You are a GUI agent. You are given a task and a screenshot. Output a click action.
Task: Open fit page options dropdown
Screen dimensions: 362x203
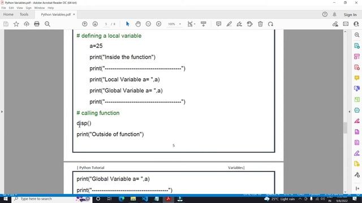tap(191, 24)
